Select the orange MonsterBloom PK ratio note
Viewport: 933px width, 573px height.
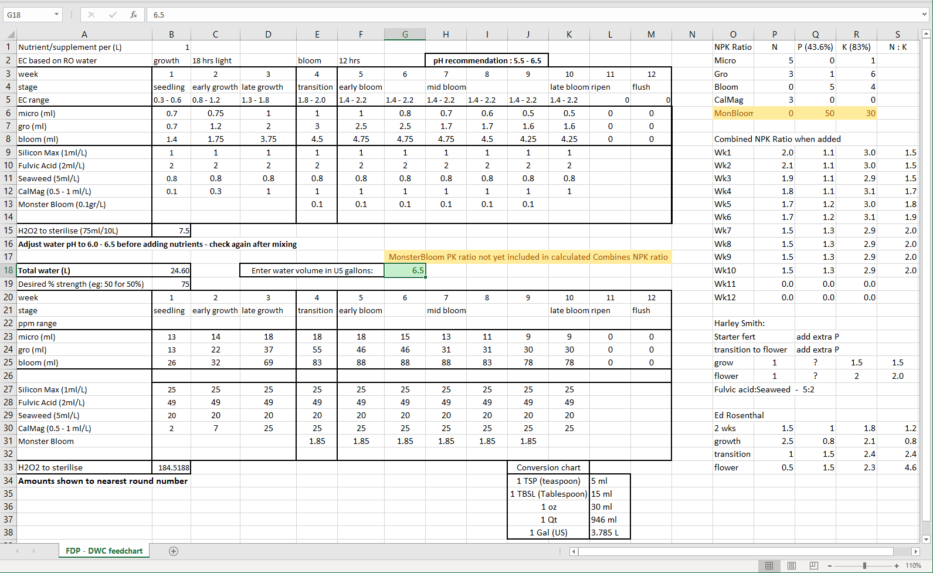click(528, 257)
